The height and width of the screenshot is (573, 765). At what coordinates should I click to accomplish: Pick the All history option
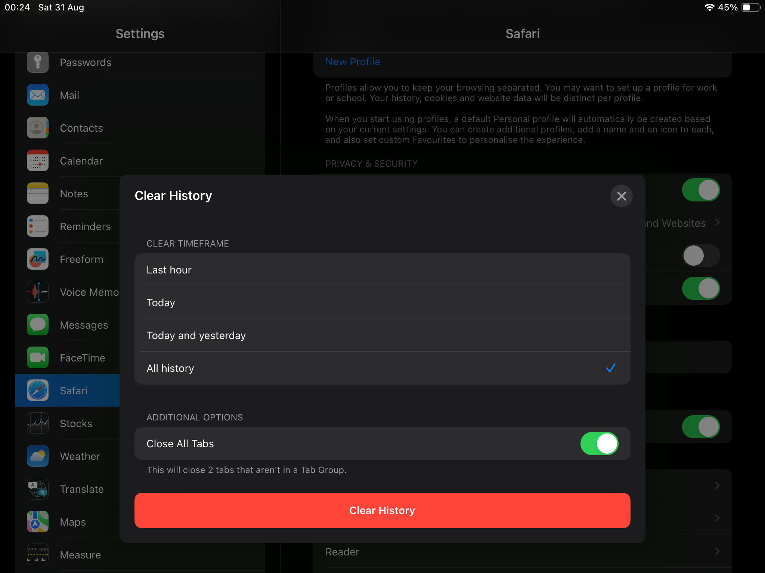382,368
